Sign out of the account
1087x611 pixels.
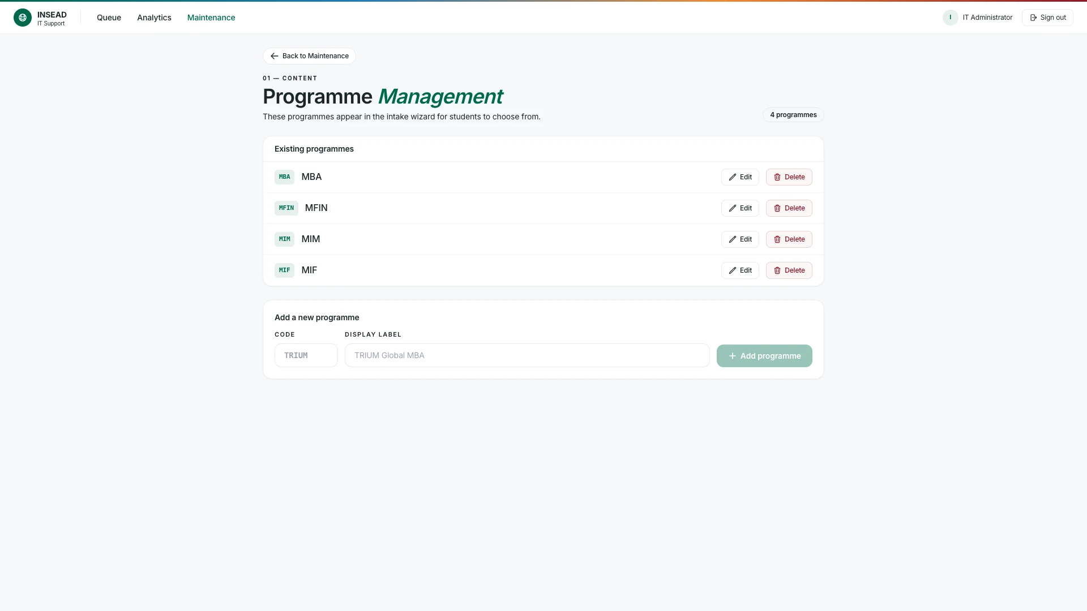[1047, 18]
